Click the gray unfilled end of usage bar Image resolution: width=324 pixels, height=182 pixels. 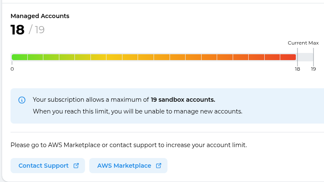pyautogui.click(x=305, y=57)
